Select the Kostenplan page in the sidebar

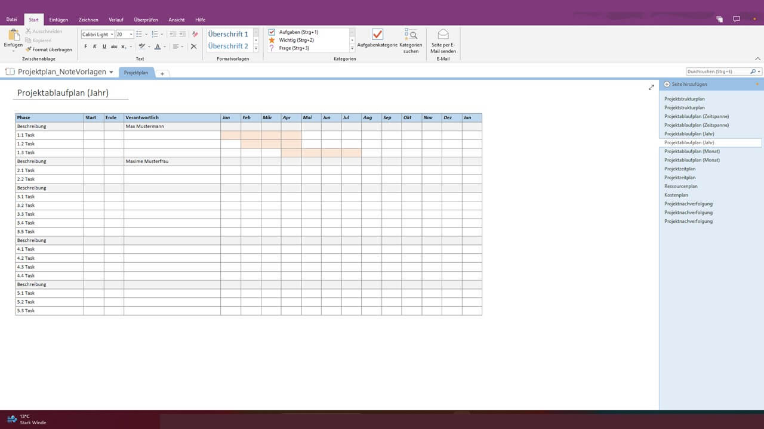676,195
